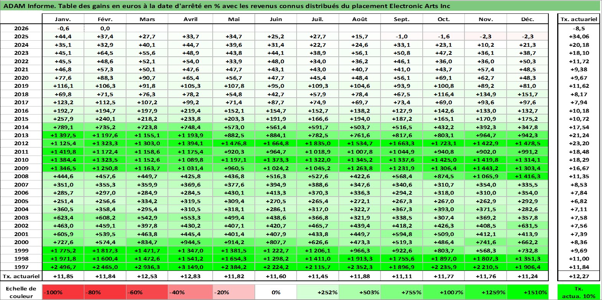Select the May 2000 value '+914,2'
Image resolution: width=602 pixels, height=300 pixels.
pos(234,242)
